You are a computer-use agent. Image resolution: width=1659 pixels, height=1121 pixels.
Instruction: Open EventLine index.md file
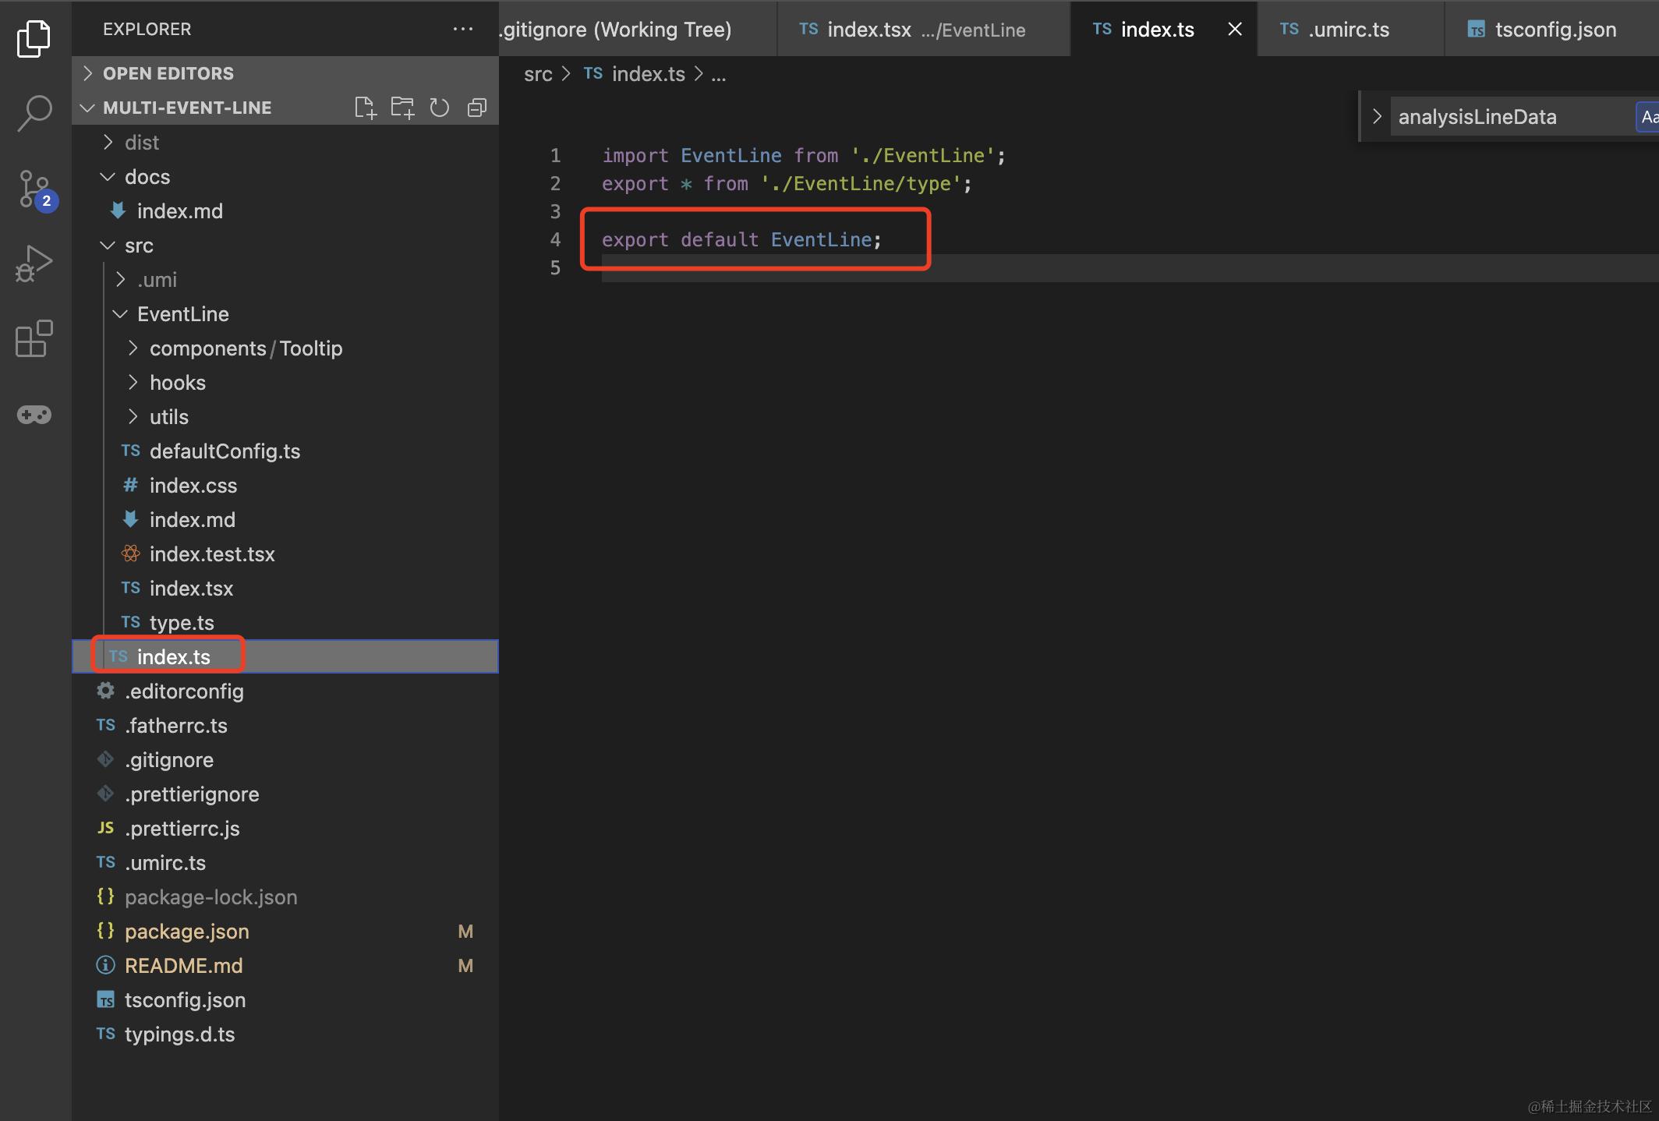click(x=285, y=519)
